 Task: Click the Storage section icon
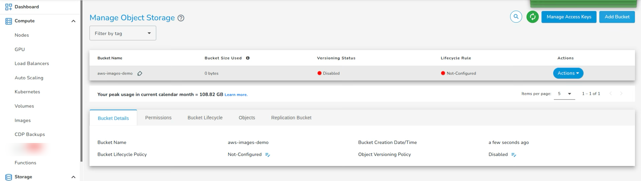click(x=9, y=177)
